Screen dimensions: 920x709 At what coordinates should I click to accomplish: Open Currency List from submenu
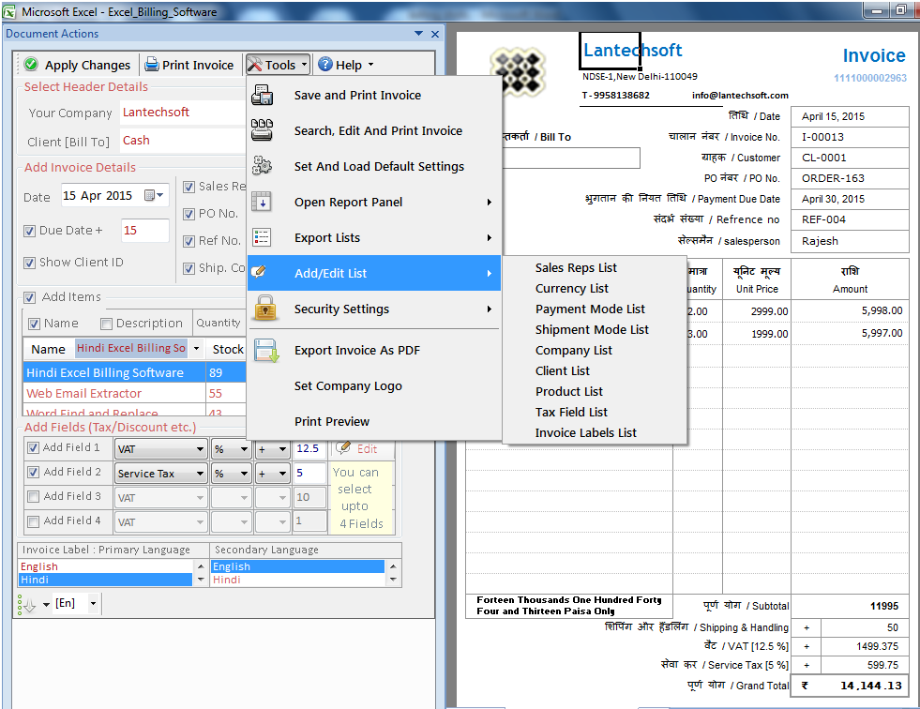tap(595, 288)
